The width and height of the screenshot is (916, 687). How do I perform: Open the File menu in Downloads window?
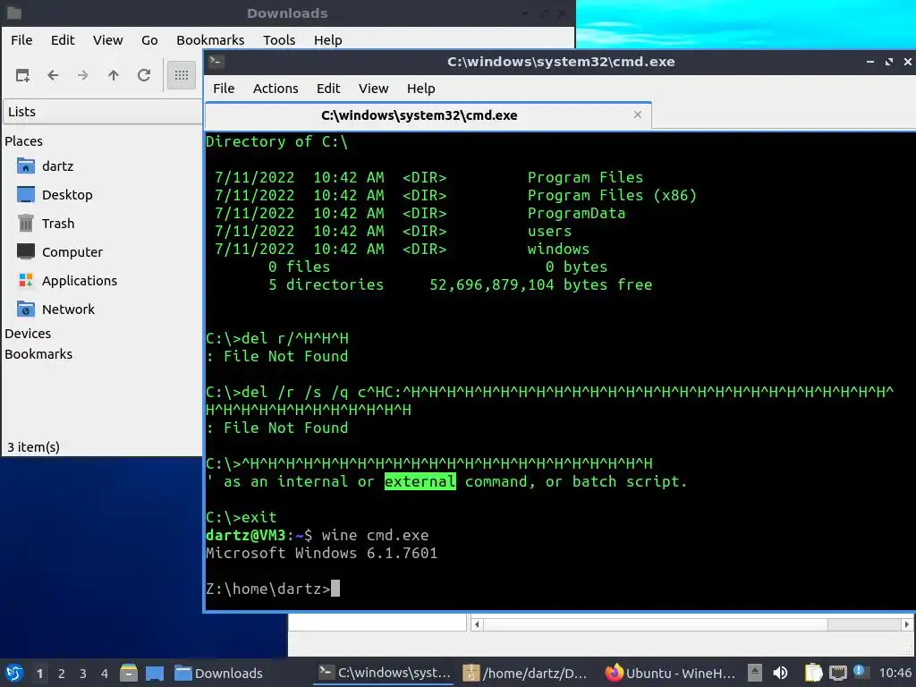21,40
